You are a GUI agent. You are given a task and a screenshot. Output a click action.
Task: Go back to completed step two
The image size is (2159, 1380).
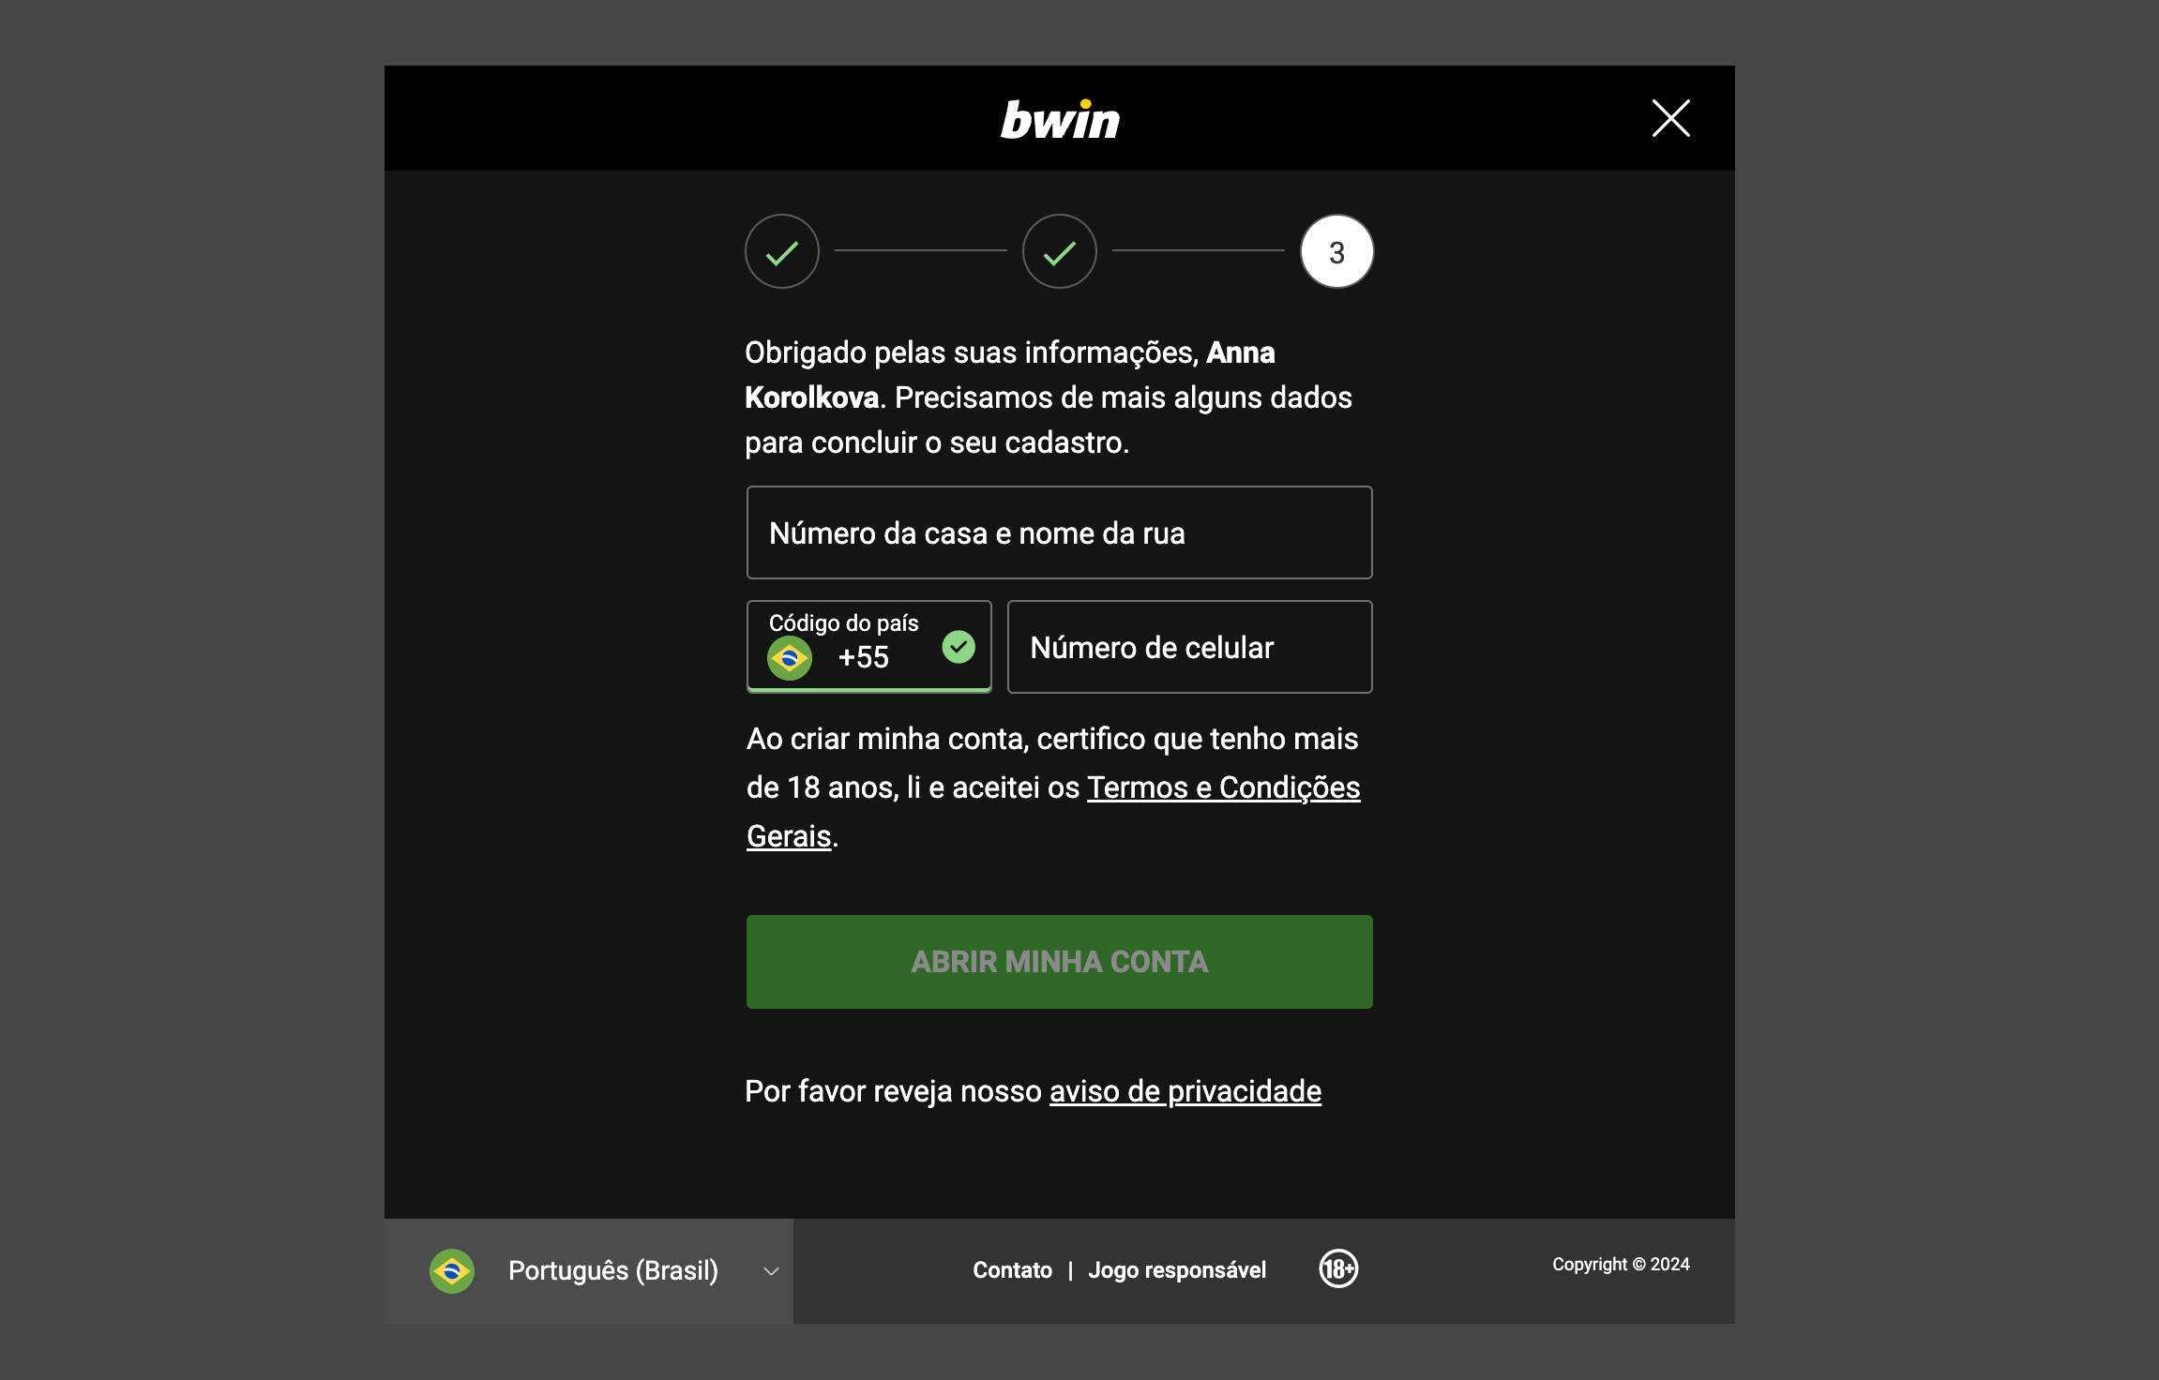click(1060, 251)
